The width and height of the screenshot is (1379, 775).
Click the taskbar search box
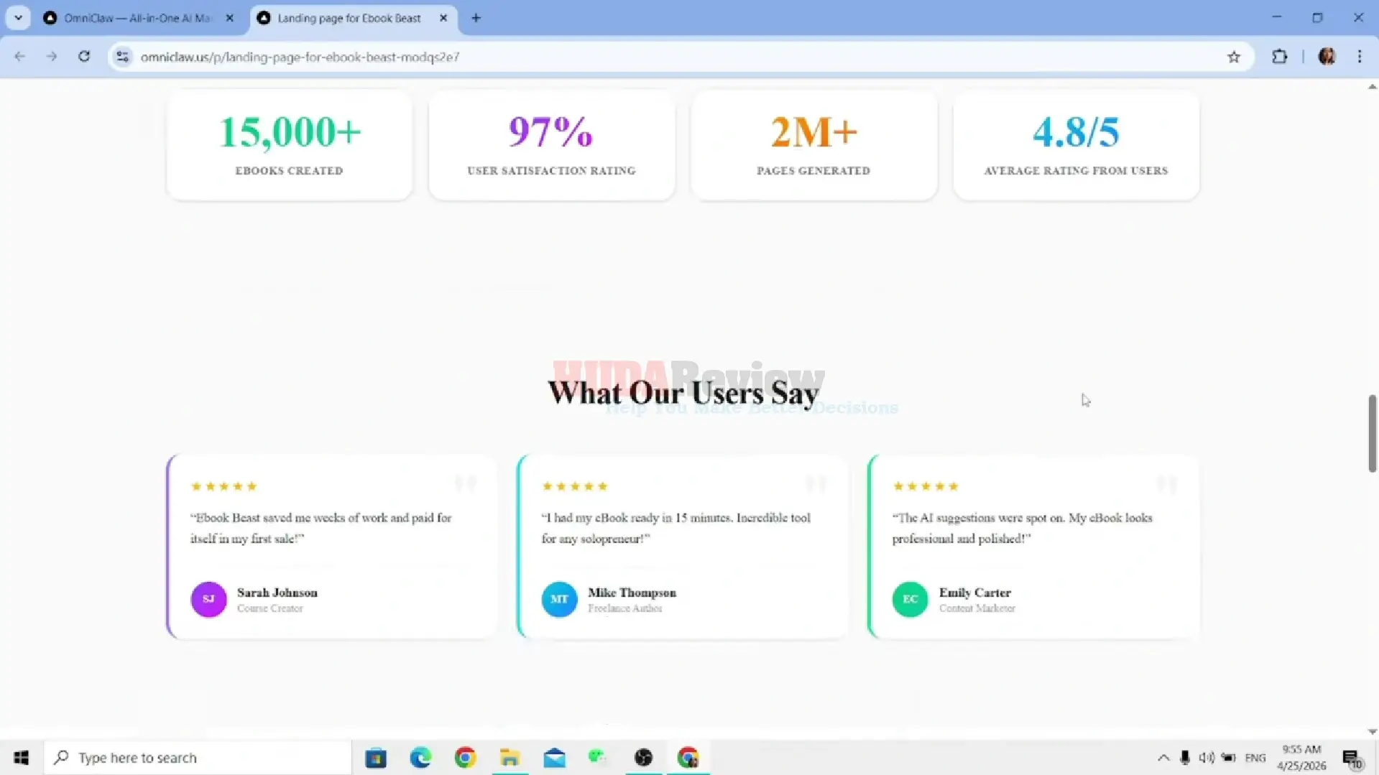pos(198,758)
